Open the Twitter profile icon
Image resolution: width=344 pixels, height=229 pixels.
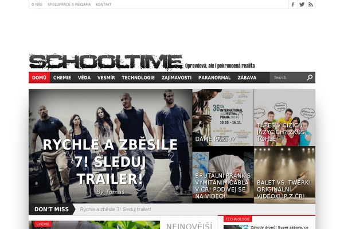302,5
